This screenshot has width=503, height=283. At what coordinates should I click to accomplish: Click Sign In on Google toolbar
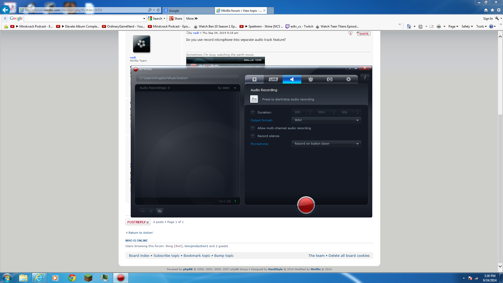click(x=488, y=18)
